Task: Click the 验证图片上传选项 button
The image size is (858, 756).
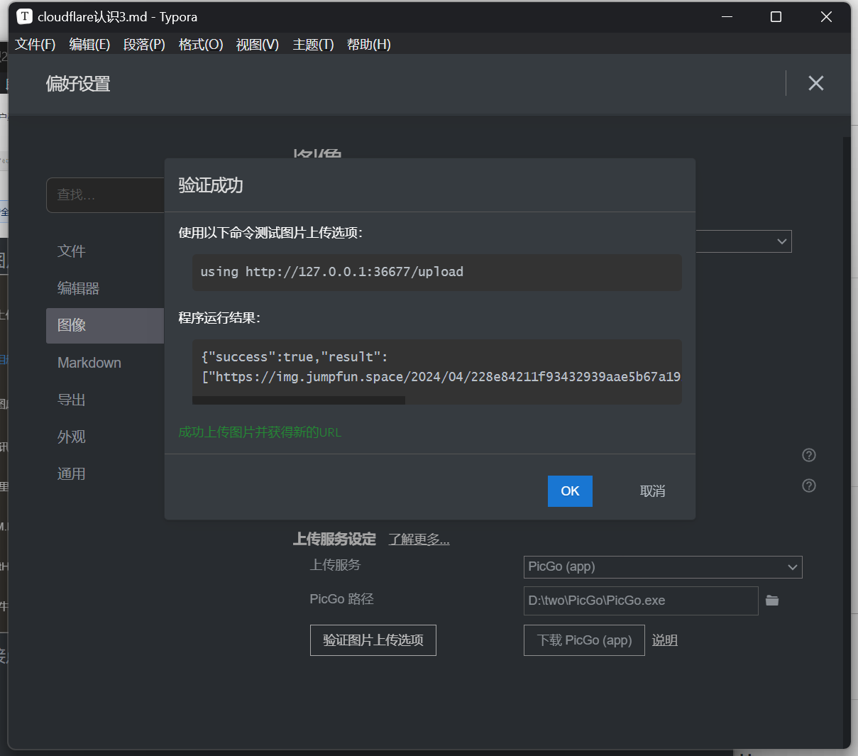Action: tap(373, 640)
